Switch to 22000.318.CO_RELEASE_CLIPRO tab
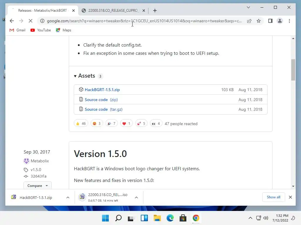 (113, 11)
